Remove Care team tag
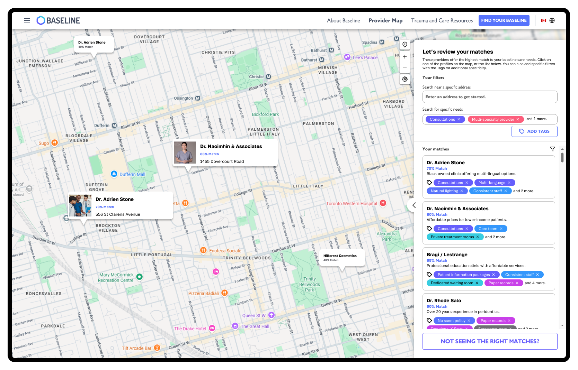Viewport: 578px width, 370px height. coord(501,229)
